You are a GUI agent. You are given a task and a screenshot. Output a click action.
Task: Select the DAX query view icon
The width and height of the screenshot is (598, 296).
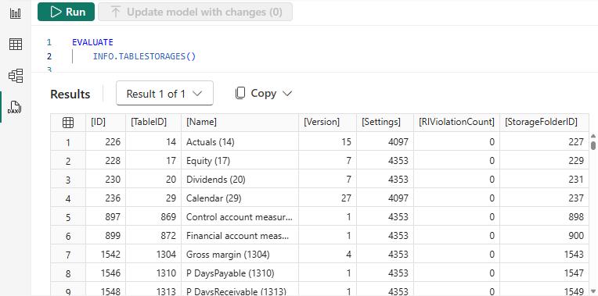coord(15,107)
